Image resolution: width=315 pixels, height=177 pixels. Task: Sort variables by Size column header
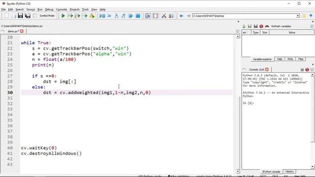[265, 32]
